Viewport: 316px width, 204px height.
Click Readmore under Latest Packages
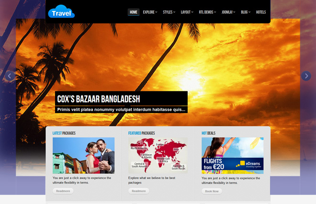tap(63, 191)
